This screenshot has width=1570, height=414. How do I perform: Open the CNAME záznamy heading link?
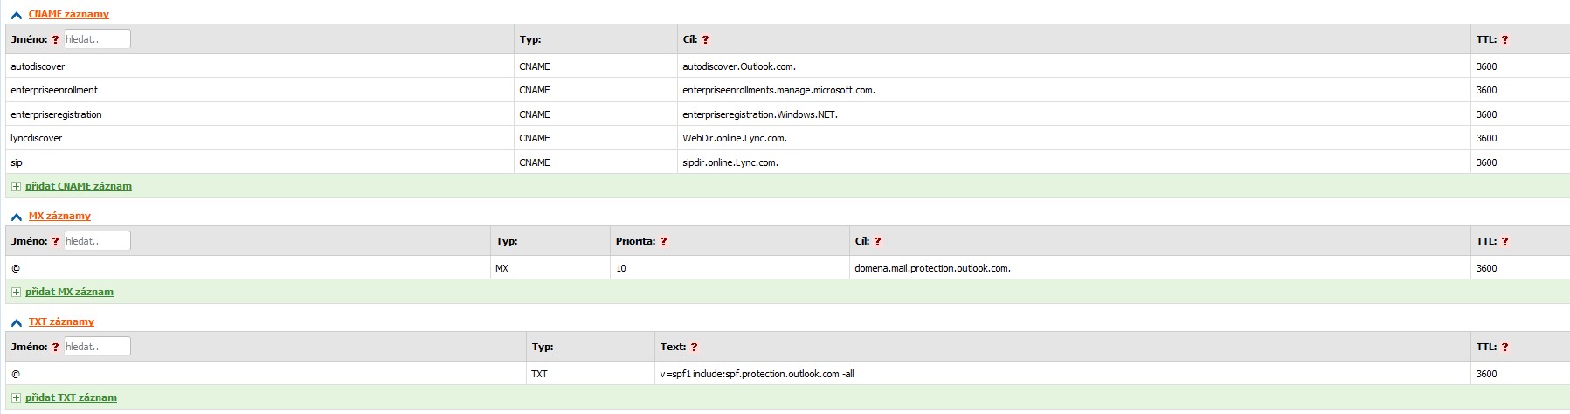click(x=68, y=15)
